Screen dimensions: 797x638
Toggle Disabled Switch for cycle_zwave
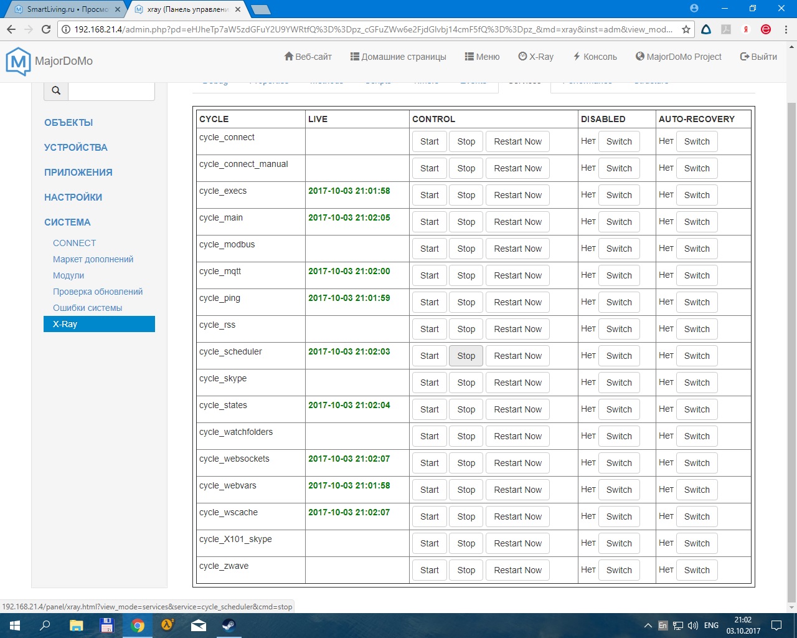click(619, 570)
